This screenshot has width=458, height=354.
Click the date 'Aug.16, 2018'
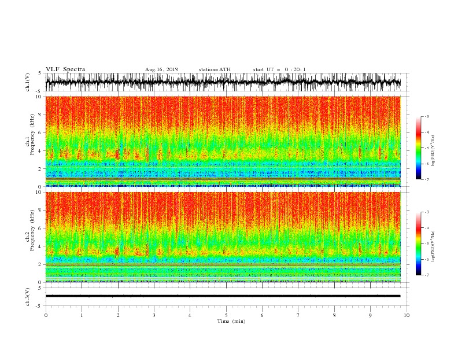pyautogui.click(x=161, y=69)
